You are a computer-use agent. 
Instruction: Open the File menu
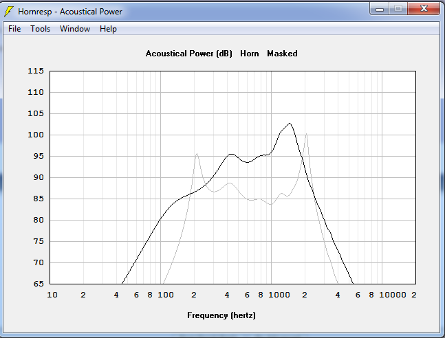pos(14,29)
